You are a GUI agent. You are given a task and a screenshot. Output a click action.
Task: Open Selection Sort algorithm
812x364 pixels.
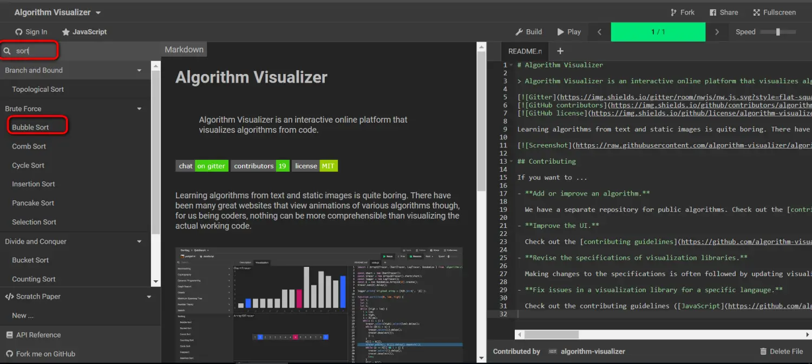[34, 222]
